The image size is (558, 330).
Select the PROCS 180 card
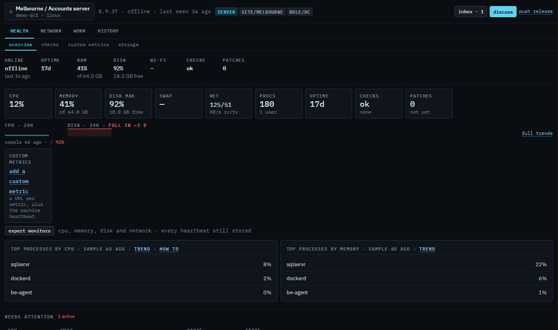279,104
